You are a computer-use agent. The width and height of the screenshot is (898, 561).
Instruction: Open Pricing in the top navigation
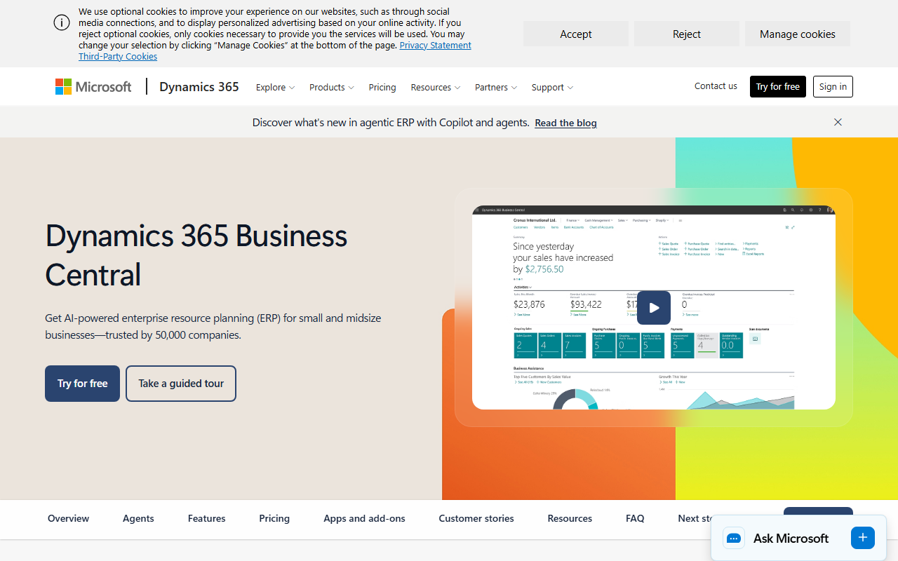point(382,87)
